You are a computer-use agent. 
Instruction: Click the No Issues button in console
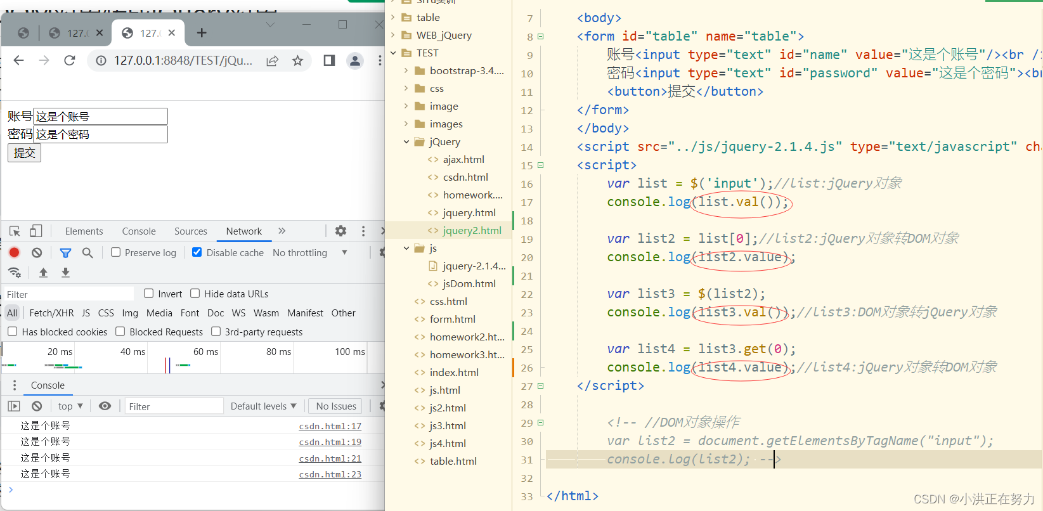click(336, 406)
